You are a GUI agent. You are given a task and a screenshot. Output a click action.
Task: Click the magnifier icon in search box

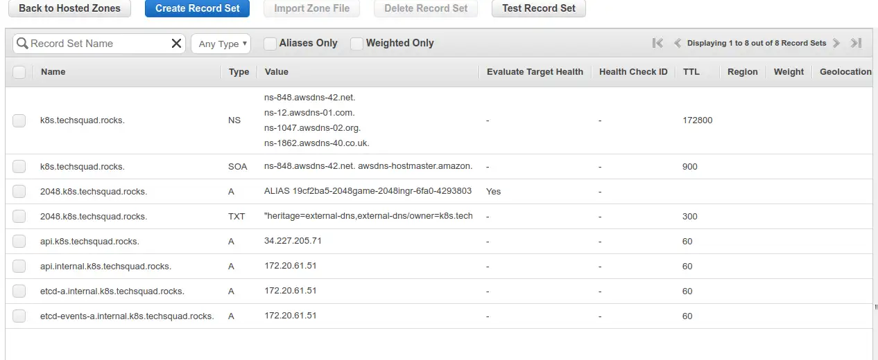point(22,44)
